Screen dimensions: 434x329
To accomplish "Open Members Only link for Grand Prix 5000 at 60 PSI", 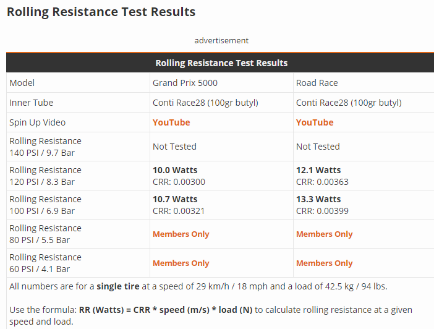I will pos(181,263).
